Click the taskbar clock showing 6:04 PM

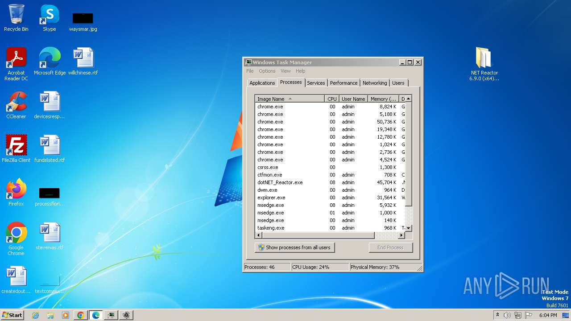548,315
